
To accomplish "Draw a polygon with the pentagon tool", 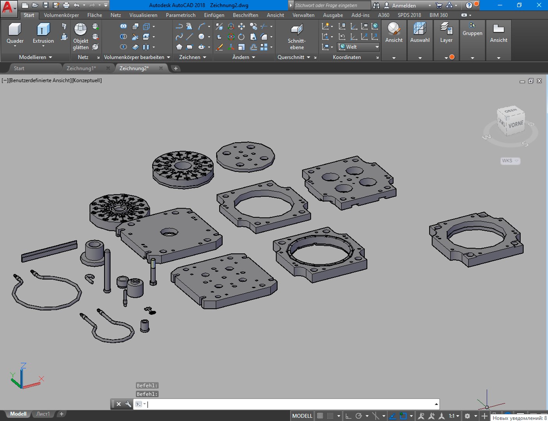I will point(179,47).
